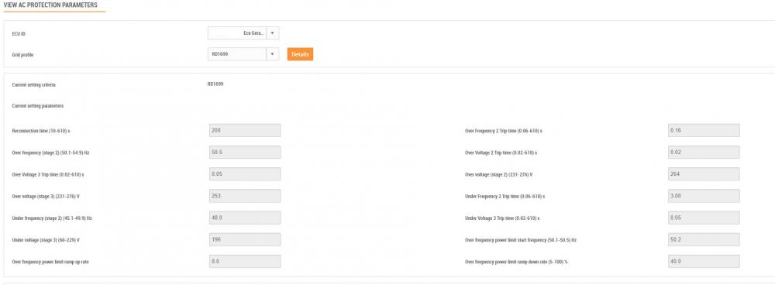The width and height of the screenshot is (775, 285).
Task: Click Over voltage stage 3 field 253
Action: [245, 196]
